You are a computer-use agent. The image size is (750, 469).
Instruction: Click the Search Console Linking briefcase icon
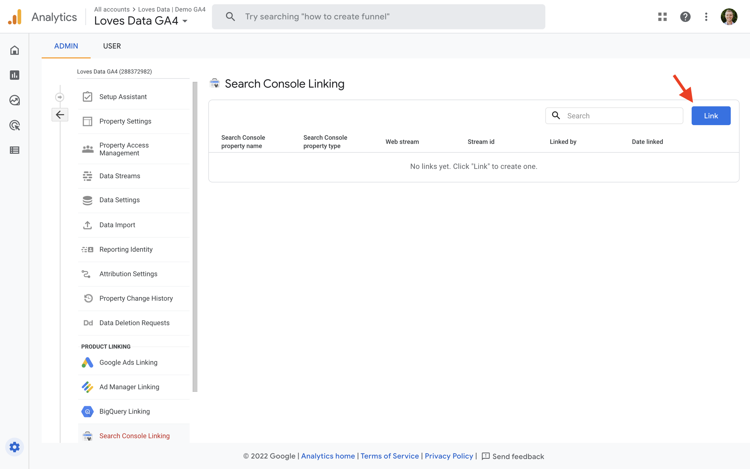tap(214, 83)
